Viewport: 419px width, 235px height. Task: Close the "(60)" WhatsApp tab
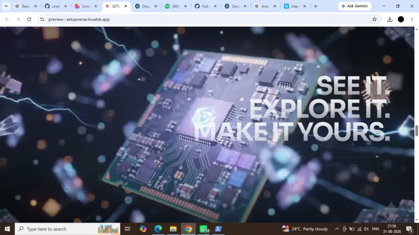coord(186,6)
